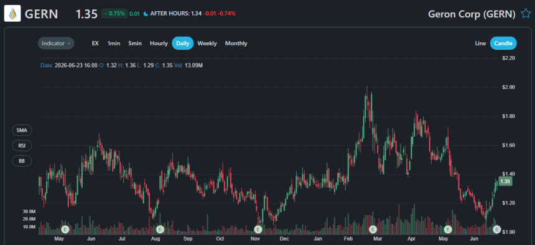Click the Vol: 13.09M readout
The width and height of the screenshot is (535, 245).
pyautogui.click(x=188, y=65)
